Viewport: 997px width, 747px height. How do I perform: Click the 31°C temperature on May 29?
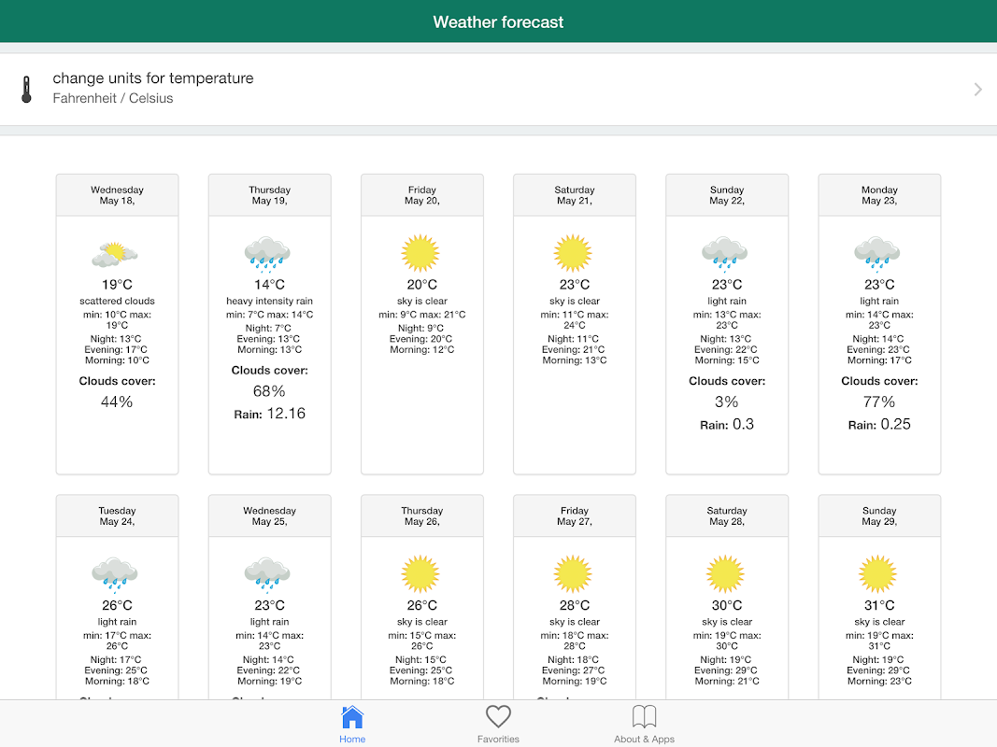[x=879, y=605]
